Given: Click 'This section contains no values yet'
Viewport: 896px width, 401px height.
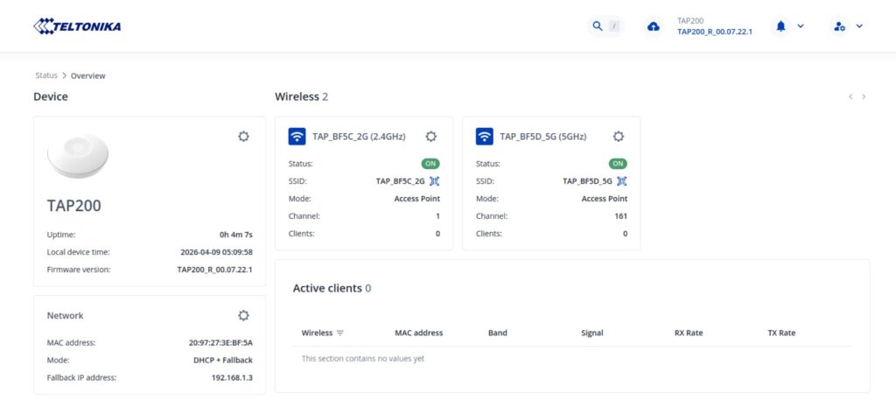Looking at the screenshot, I should [363, 359].
